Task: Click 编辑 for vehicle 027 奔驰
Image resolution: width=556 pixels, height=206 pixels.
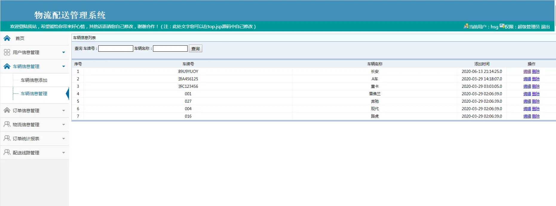Action: point(527,101)
